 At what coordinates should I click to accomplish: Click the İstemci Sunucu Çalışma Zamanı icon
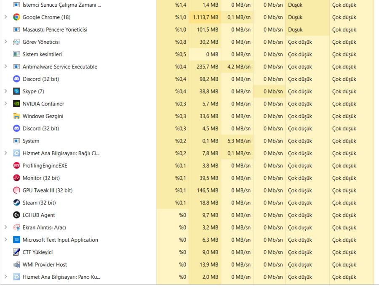point(16,5)
